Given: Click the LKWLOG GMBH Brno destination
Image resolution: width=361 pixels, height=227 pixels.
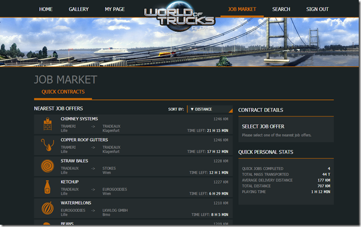Looking at the screenshot, I should [x=115, y=212].
